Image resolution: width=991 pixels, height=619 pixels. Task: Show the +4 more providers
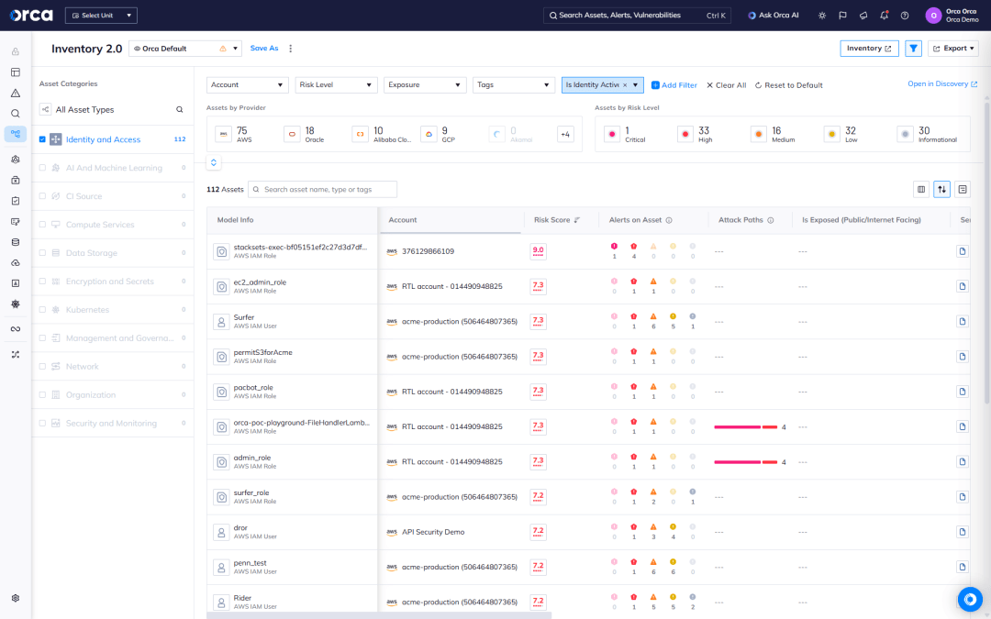click(x=565, y=134)
